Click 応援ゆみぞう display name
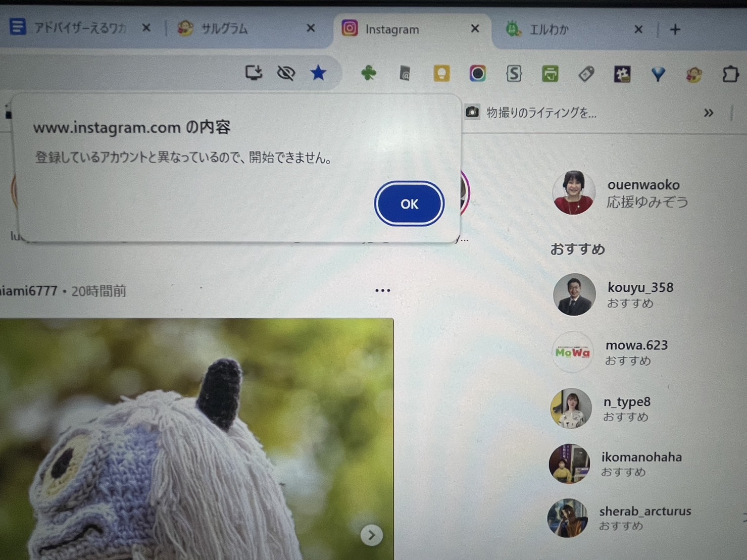 point(647,202)
